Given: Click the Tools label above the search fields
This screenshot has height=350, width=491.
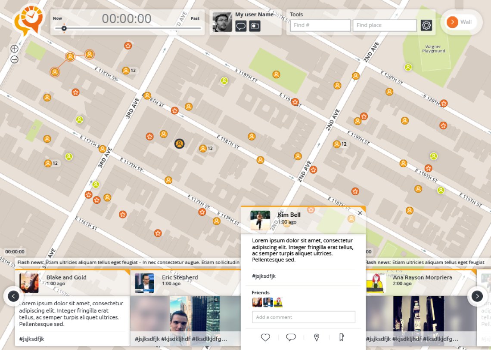Looking at the screenshot, I should (296, 14).
